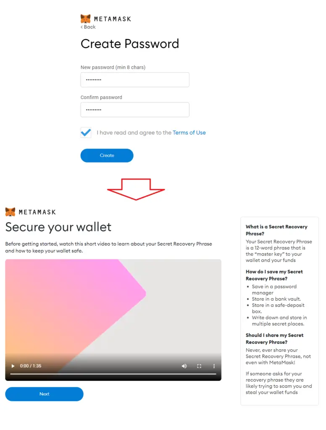
Task: Toggle the Terms of Use agreement checkbox
Action: tap(86, 132)
